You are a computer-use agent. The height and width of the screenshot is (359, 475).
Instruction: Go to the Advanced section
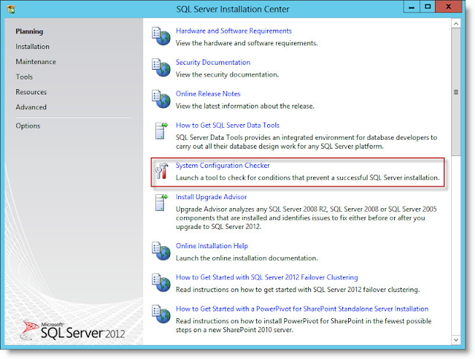[31, 107]
